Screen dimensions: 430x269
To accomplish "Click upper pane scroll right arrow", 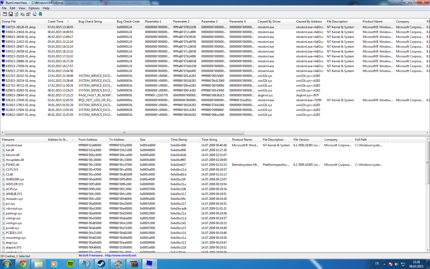I will (x=428, y=133).
